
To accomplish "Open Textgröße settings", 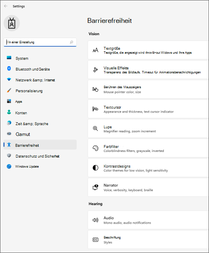I will [148, 50].
